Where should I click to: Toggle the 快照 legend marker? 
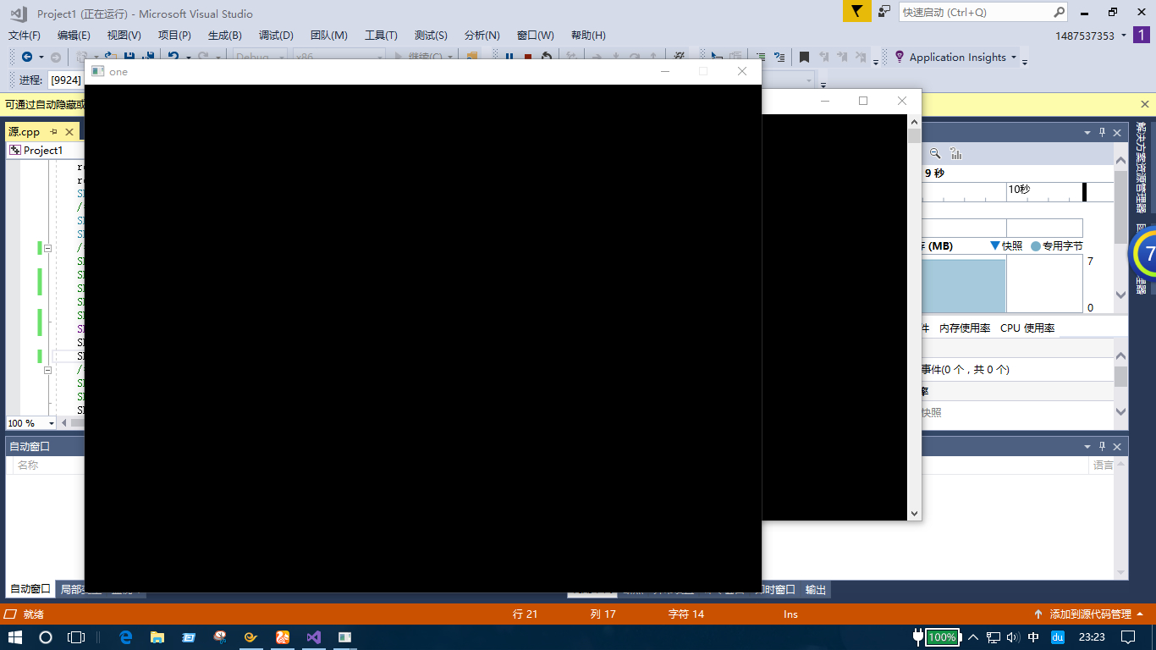click(x=995, y=245)
